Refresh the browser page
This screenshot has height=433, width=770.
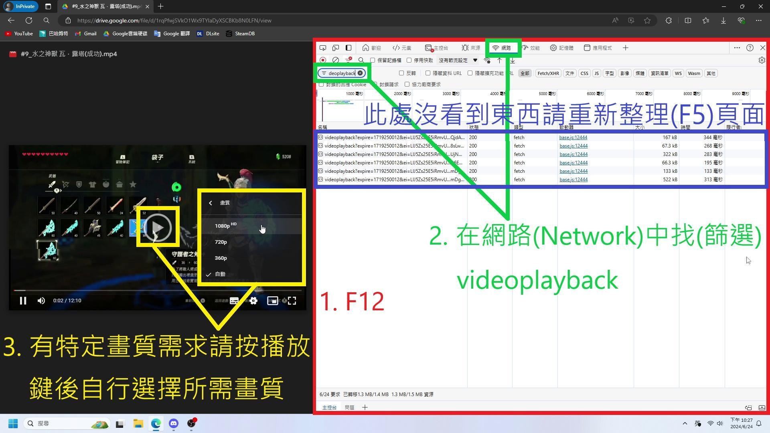(x=29, y=20)
